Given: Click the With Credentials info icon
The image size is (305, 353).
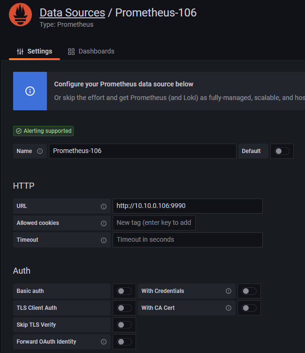Looking at the screenshot, I should click(x=229, y=291).
